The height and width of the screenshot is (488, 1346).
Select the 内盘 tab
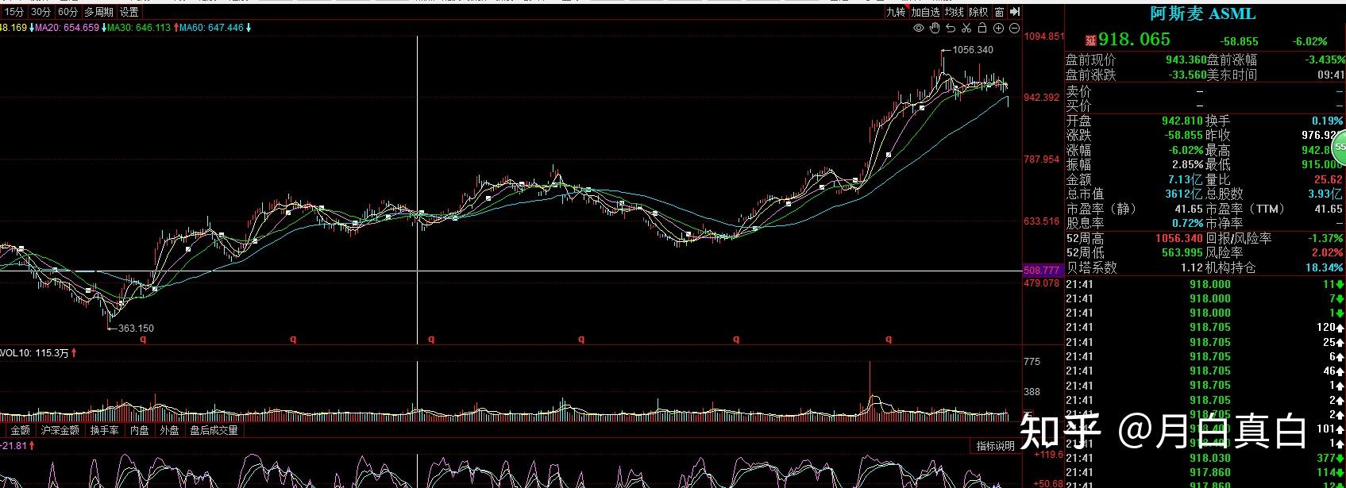(140, 430)
